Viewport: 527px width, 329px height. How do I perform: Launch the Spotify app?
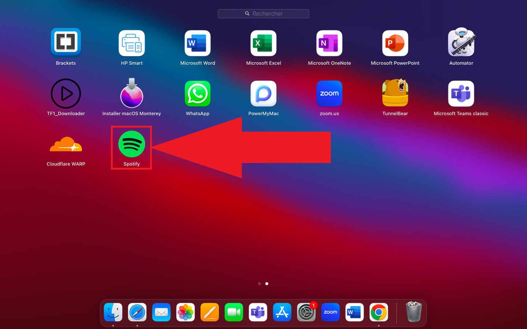point(132,144)
